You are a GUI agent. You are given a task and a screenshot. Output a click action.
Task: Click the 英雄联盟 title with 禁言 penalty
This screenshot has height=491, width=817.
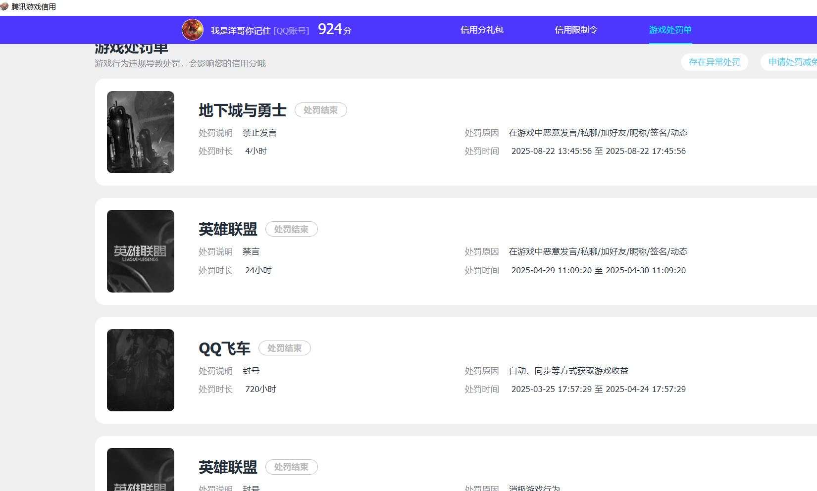tap(228, 229)
